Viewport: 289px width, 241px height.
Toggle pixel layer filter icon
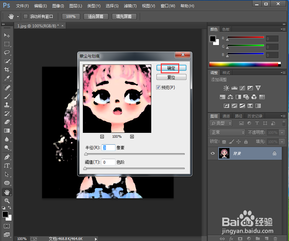[241, 123]
